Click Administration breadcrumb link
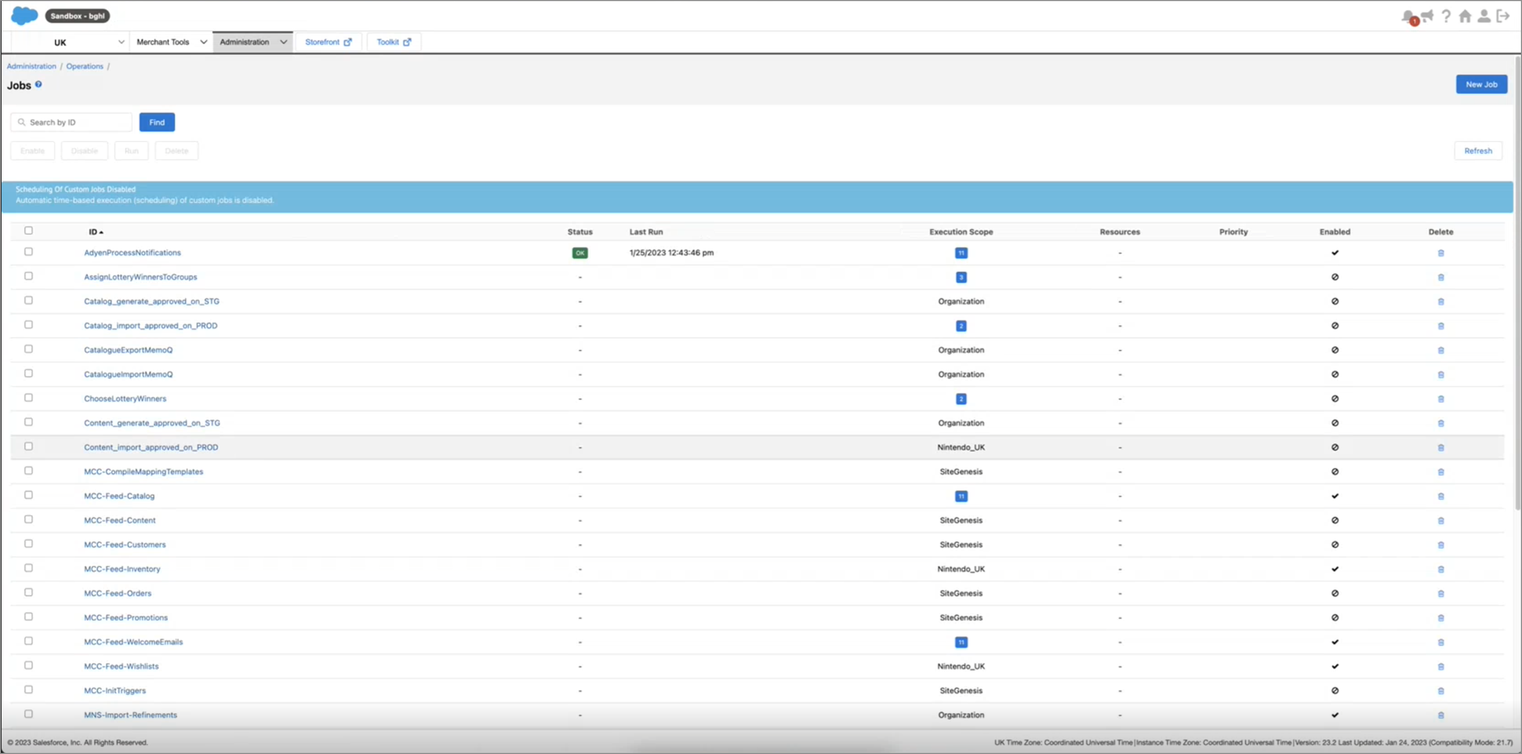This screenshot has width=1522, height=754. (32, 66)
